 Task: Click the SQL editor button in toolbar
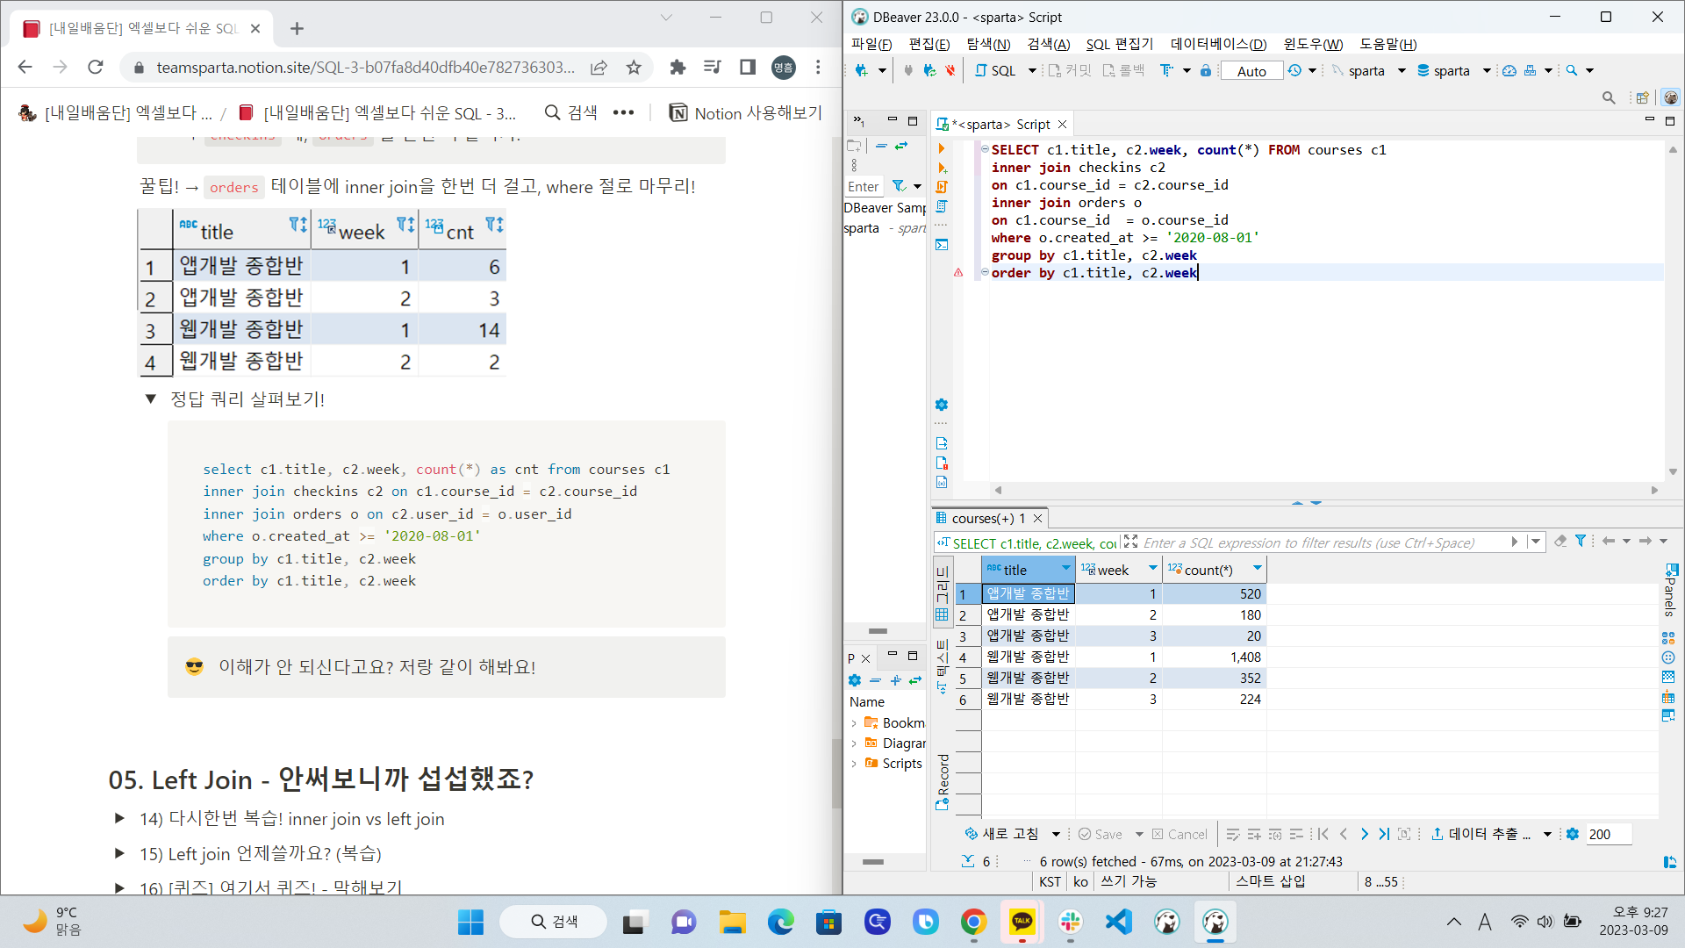click(x=995, y=70)
